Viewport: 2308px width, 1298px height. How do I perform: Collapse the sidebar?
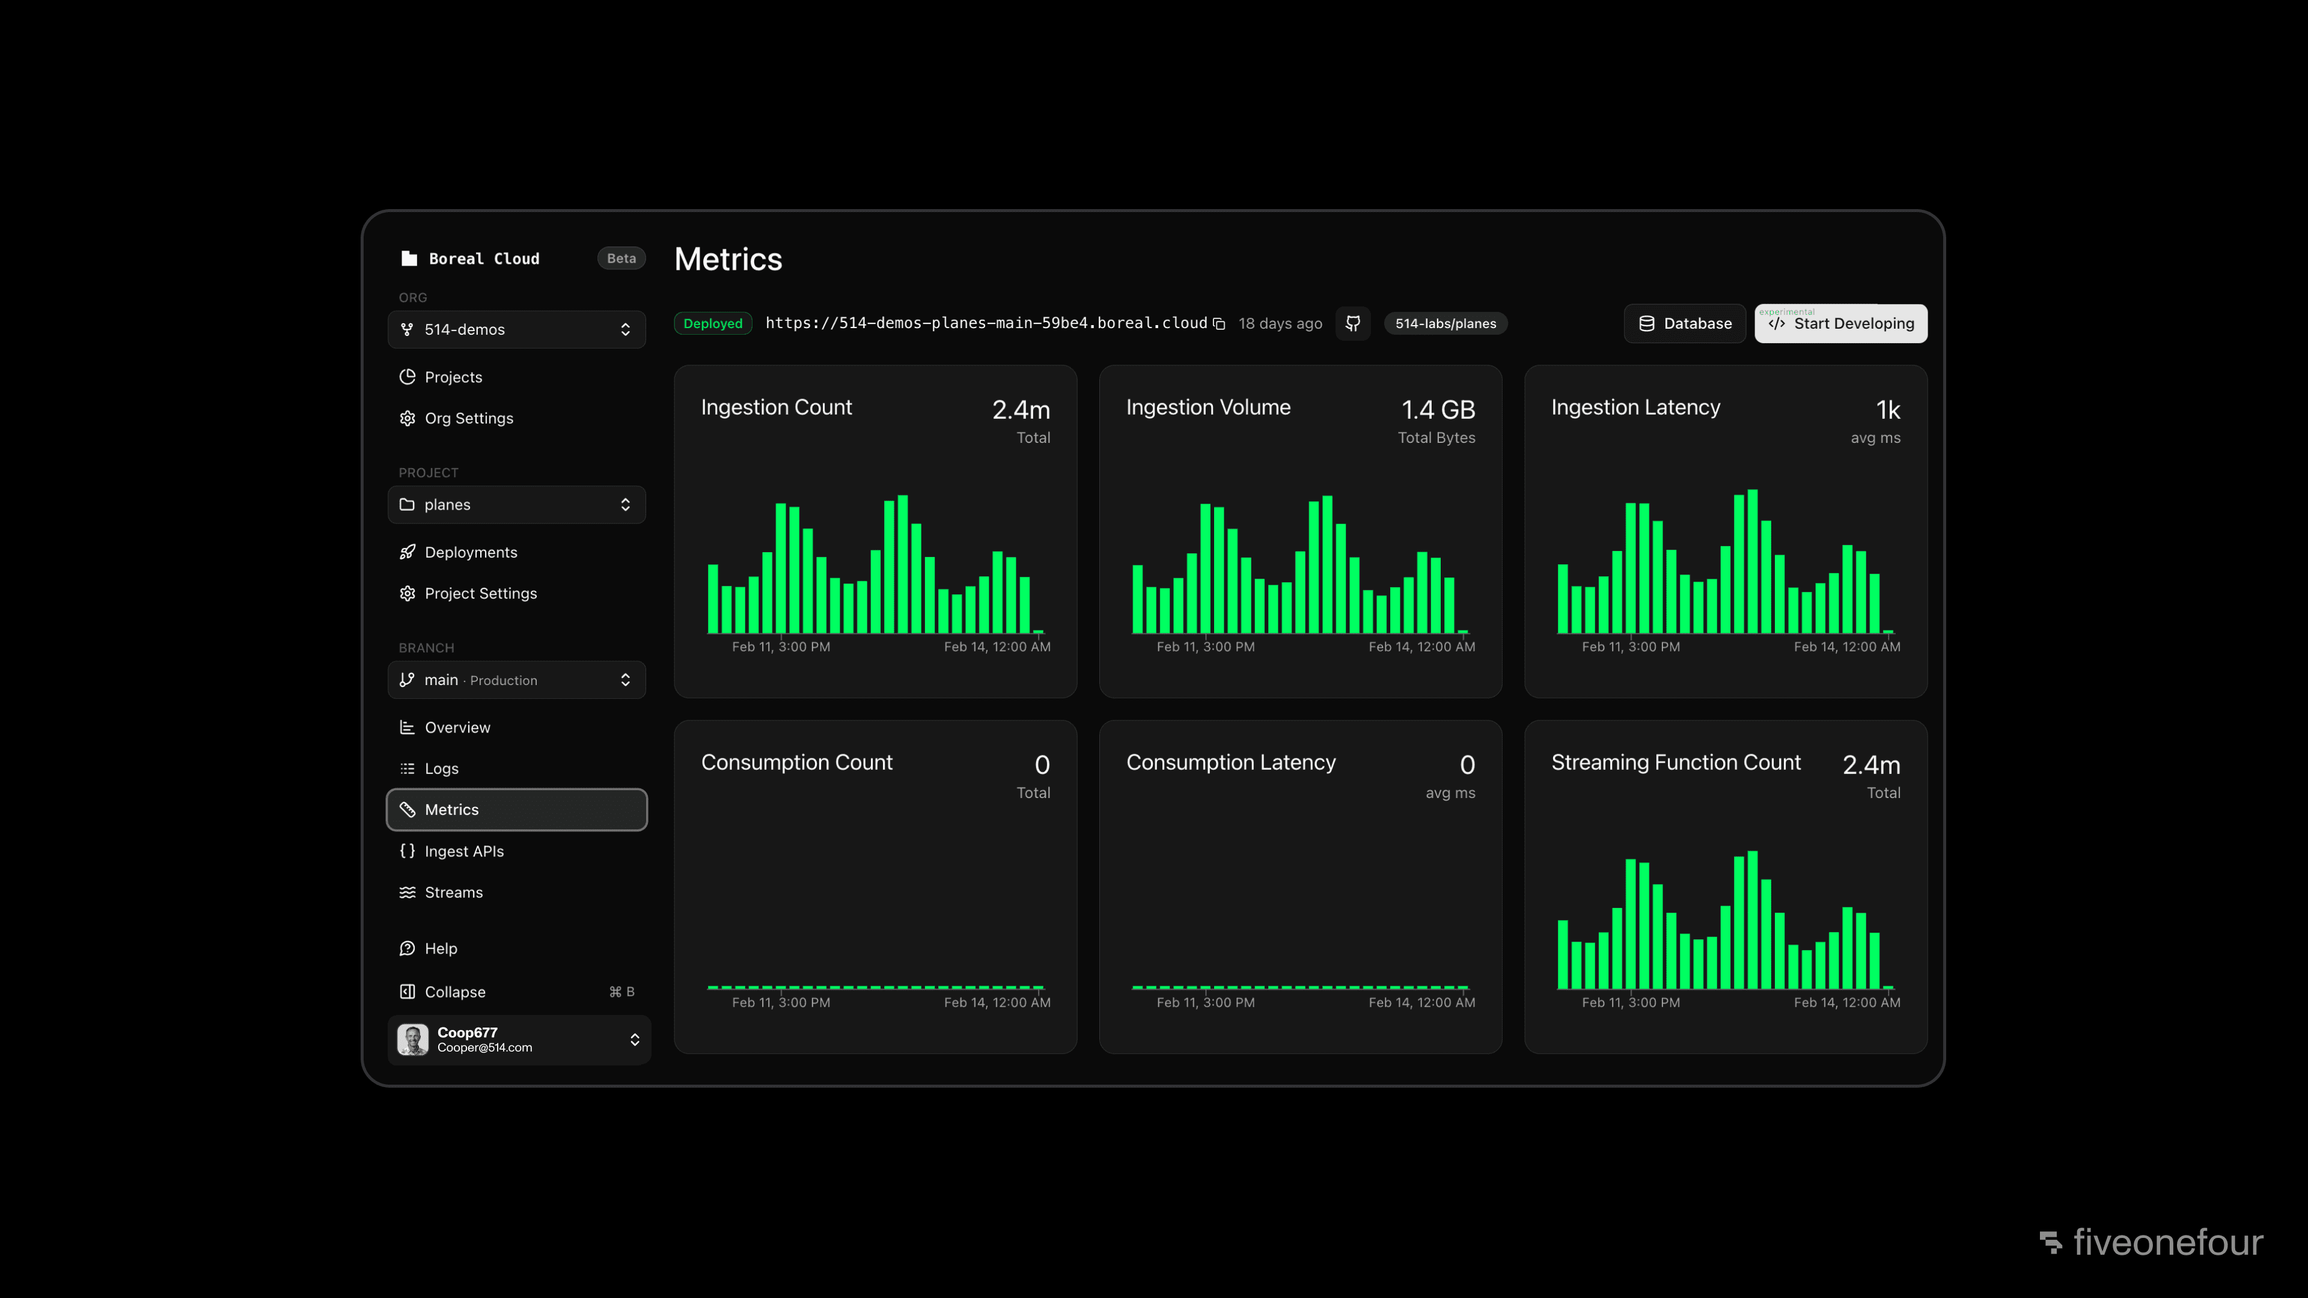[454, 992]
